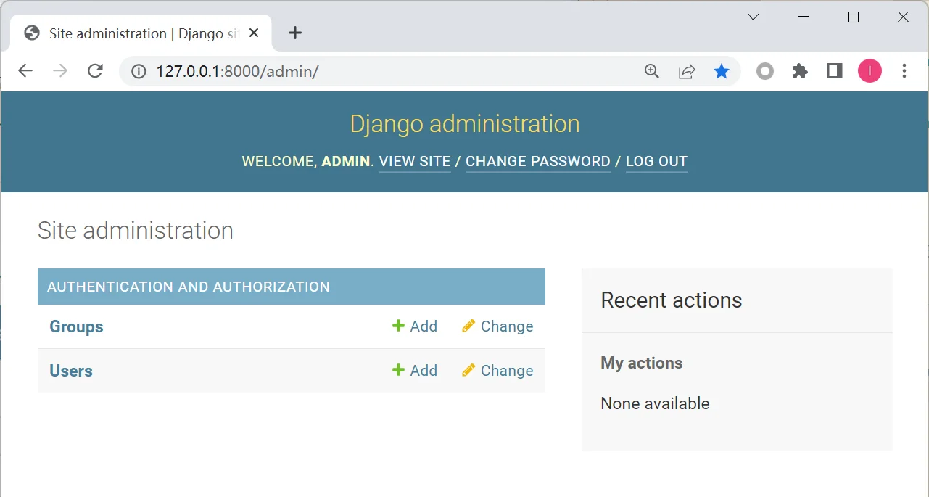Click the browser back arrow
The width and height of the screenshot is (929, 497).
[25, 71]
